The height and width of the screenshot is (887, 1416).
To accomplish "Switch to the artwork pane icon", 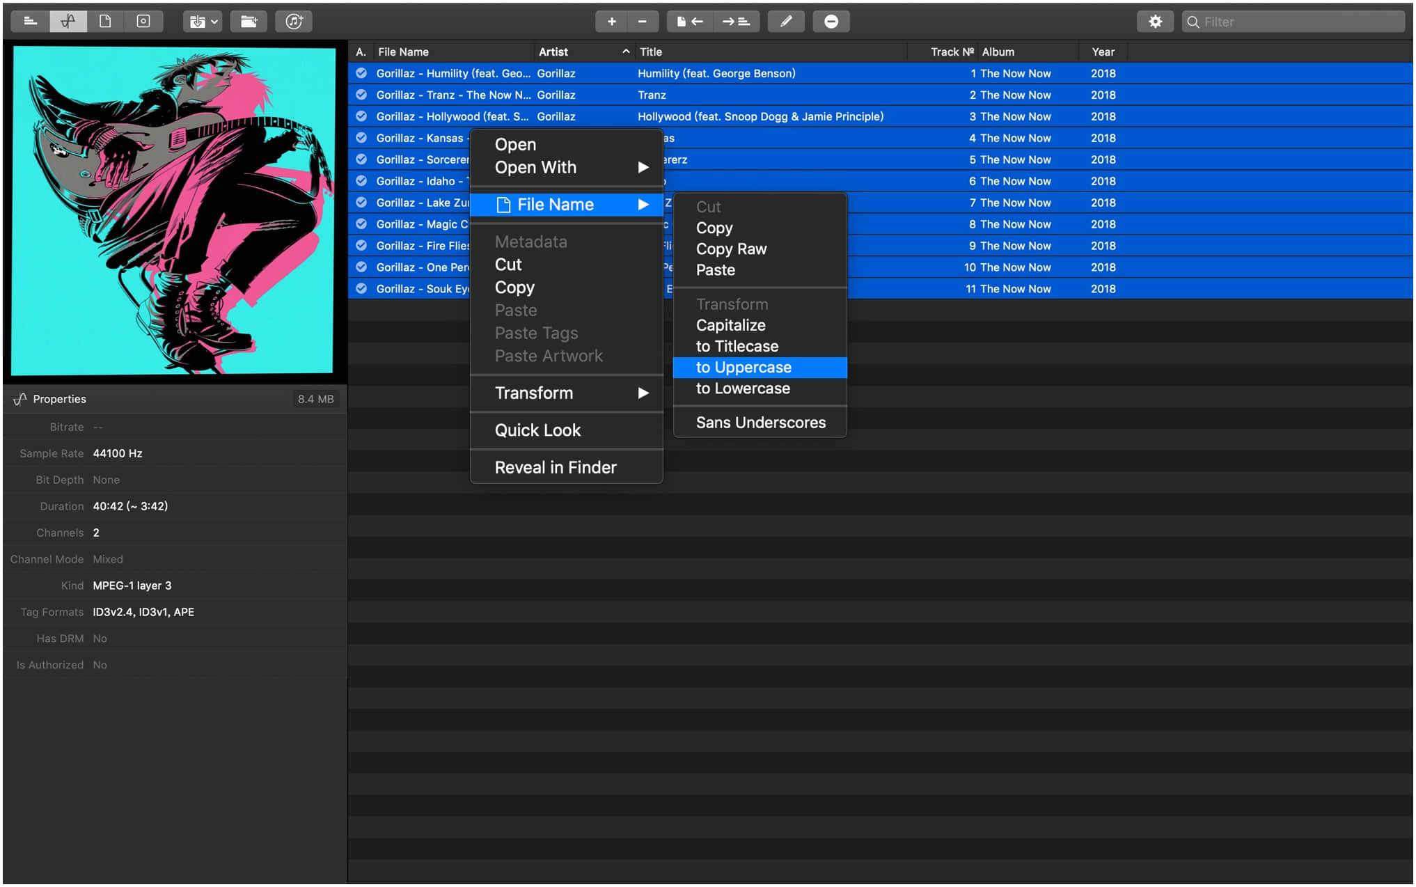I will (x=143, y=22).
